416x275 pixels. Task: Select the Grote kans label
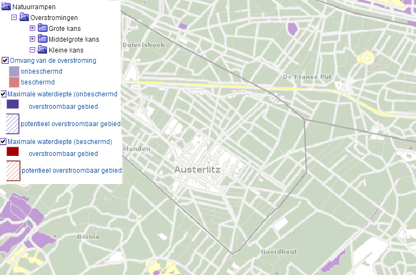(x=65, y=28)
